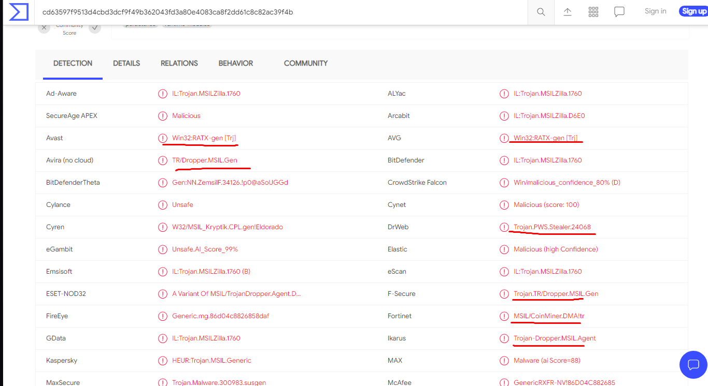Select BitDefenderTheta Gen:NN.ZemsilF result
This screenshot has height=386, width=708.
click(230, 183)
